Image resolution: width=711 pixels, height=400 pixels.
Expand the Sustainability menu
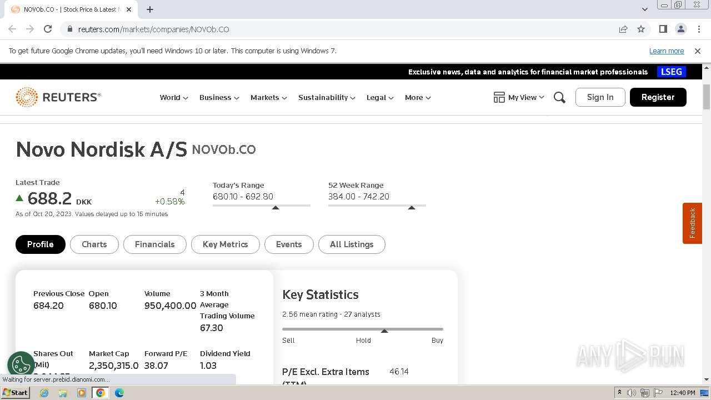point(327,97)
